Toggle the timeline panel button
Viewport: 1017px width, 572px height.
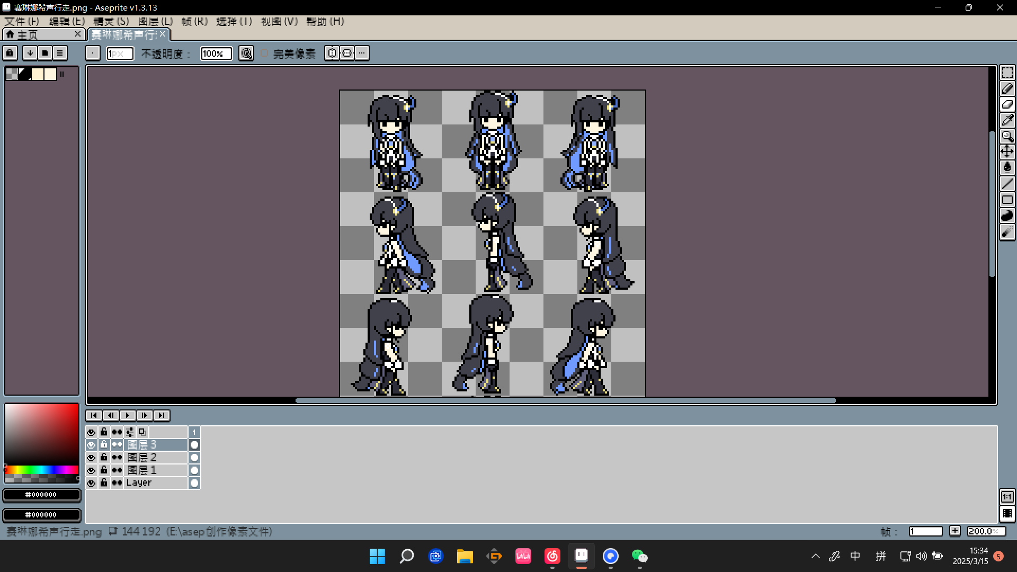[x=1007, y=514]
